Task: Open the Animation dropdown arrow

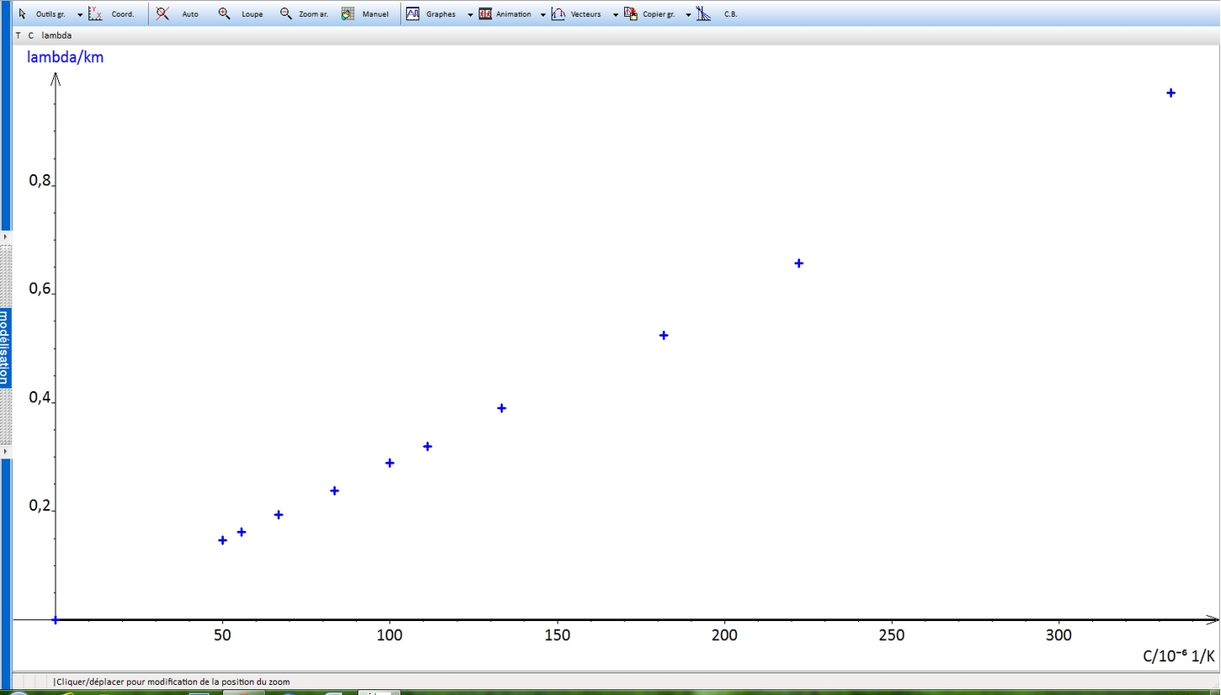Action: point(543,14)
